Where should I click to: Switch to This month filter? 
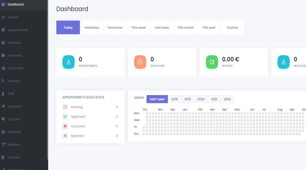coord(185,27)
